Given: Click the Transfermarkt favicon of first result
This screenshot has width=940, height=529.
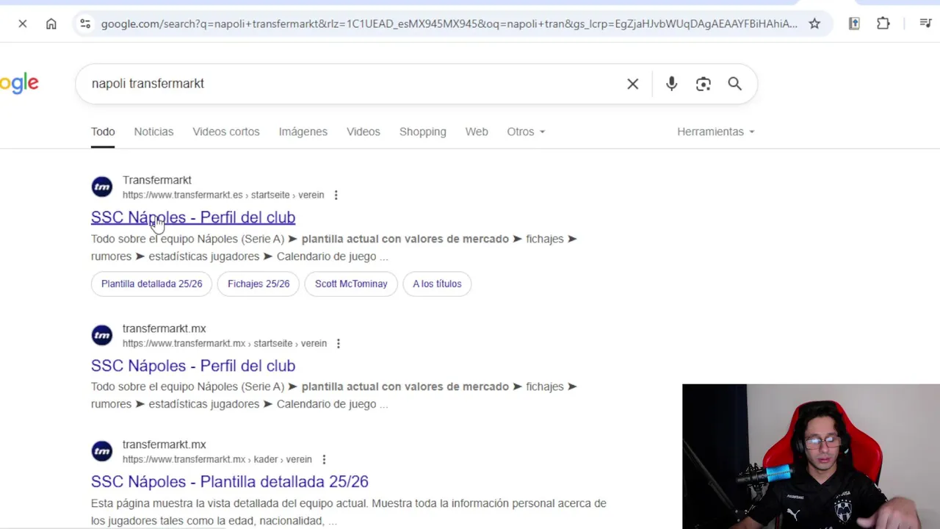Looking at the screenshot, I should tap(102, 187).
